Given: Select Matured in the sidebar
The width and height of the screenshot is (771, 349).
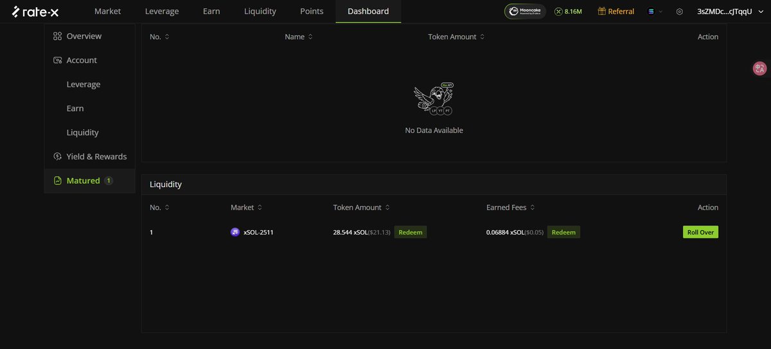Looking at the screenshot, I should 89,181.
